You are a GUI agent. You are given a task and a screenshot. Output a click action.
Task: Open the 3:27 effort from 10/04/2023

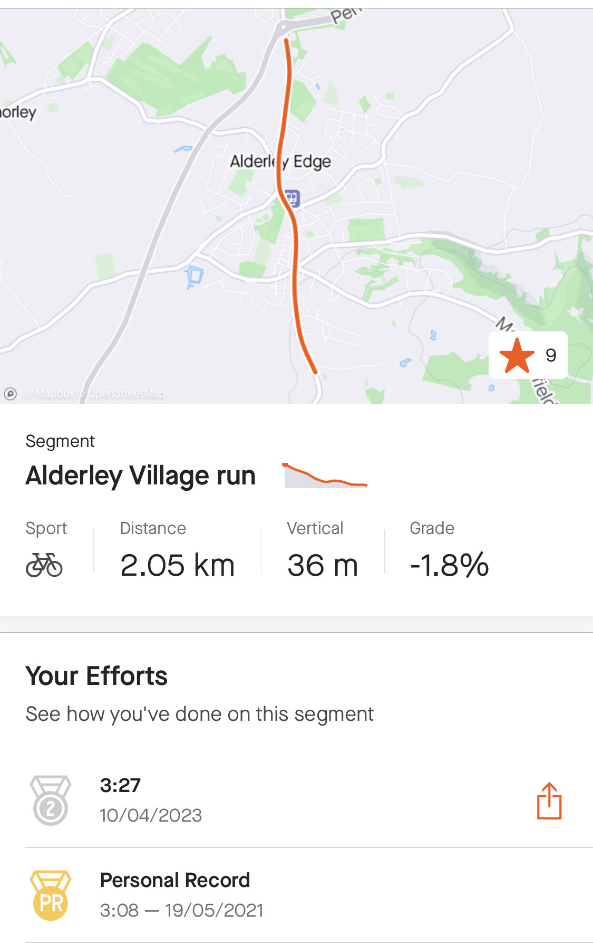pyautogui.click(x=151, y=801)
